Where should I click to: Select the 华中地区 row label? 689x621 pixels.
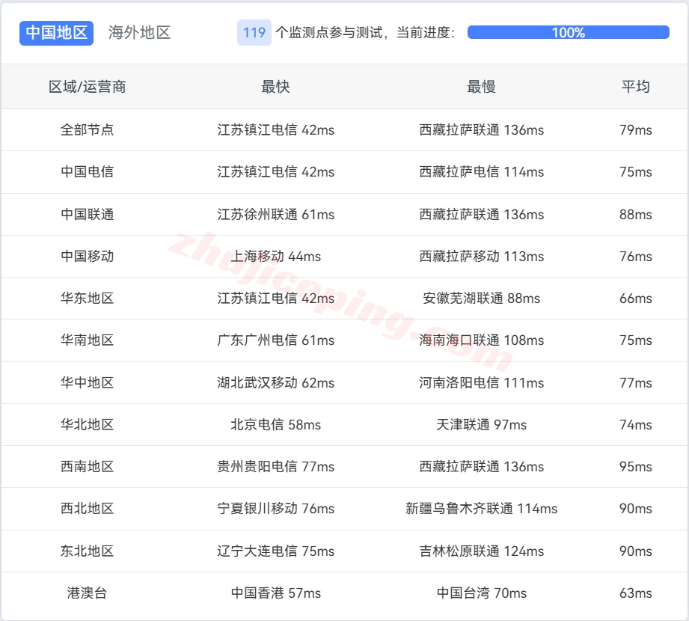pyautogui.click(x=87, y=383)
